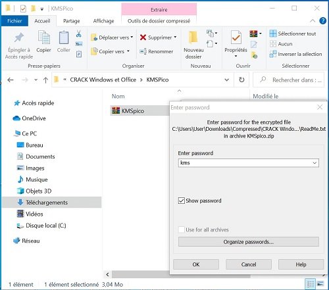The image size is (329, 290).
Task: Uncheck the Show password checkbox
Action: (182, 201)
